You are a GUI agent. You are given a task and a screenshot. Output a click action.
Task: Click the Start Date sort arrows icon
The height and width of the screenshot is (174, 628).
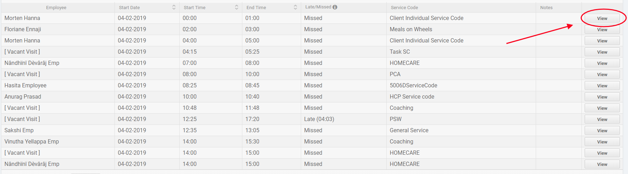(x=174, y=7)
